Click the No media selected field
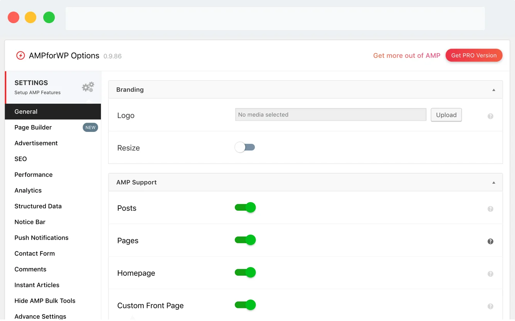This screenshot has height=321, width=515. (x=330, y=115)
